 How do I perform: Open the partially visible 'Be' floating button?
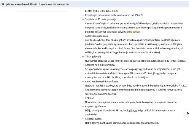click(x=187, y=113)
